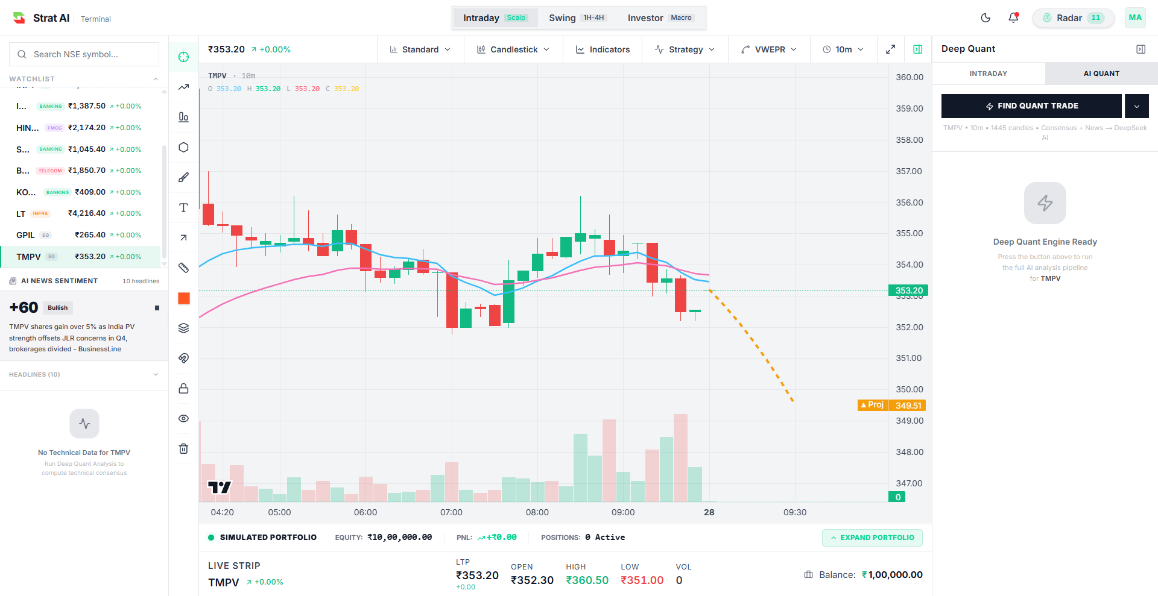Click the watchlist scrollbar
Image resolution: width=1158 pixels, height=596 pixels.
tap(164, 202)
